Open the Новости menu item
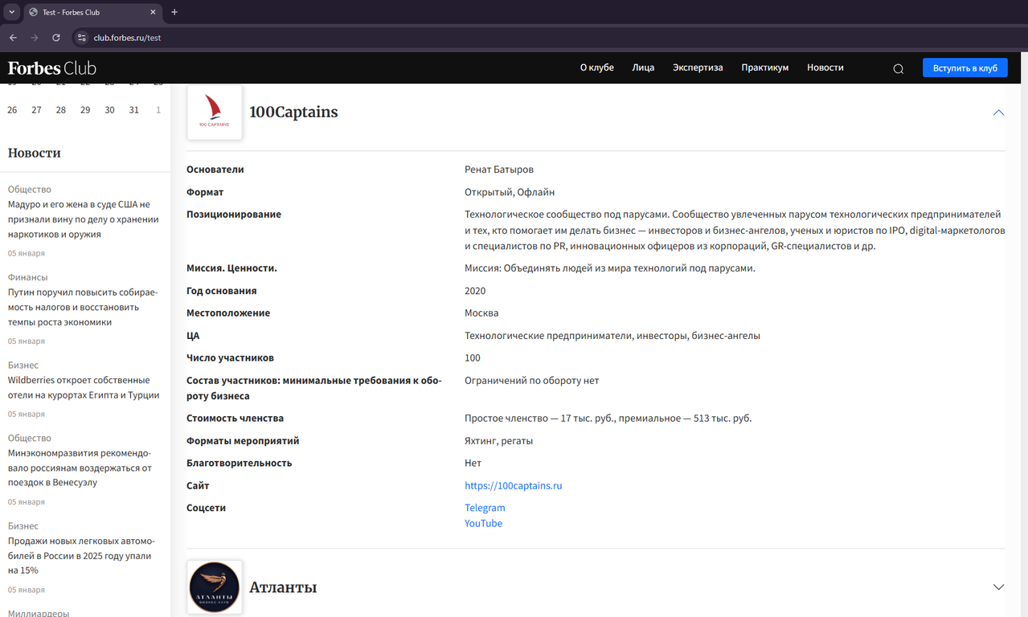The height and width of the screenshot is (617, 1028). click(x=825, y=67)
